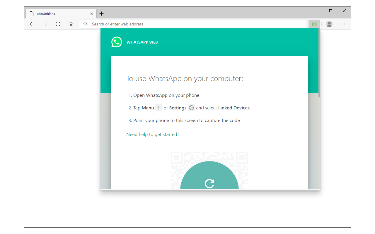This screenshot has width=375, height=234.
Task: Reload the QR code with circular refresh button
Action: coord(209,183)
